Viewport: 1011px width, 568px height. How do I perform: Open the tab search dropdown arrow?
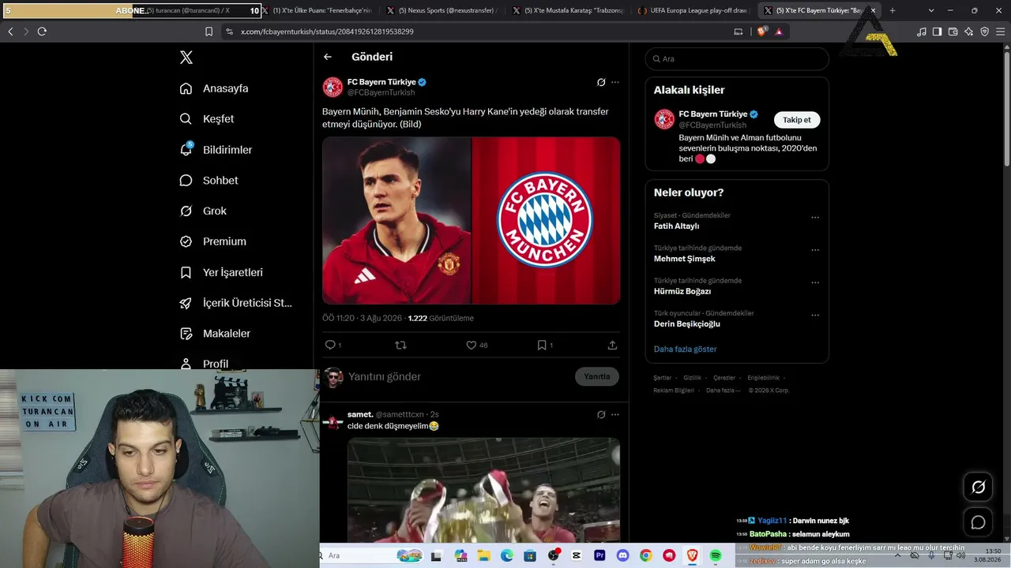[x=931, y=10]
